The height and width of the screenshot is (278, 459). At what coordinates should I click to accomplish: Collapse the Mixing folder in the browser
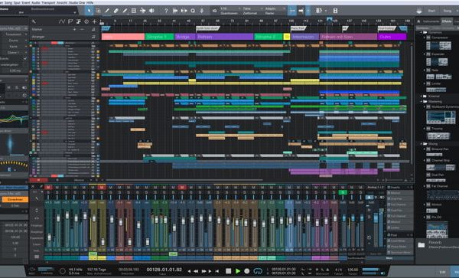(x=422, y=144)
